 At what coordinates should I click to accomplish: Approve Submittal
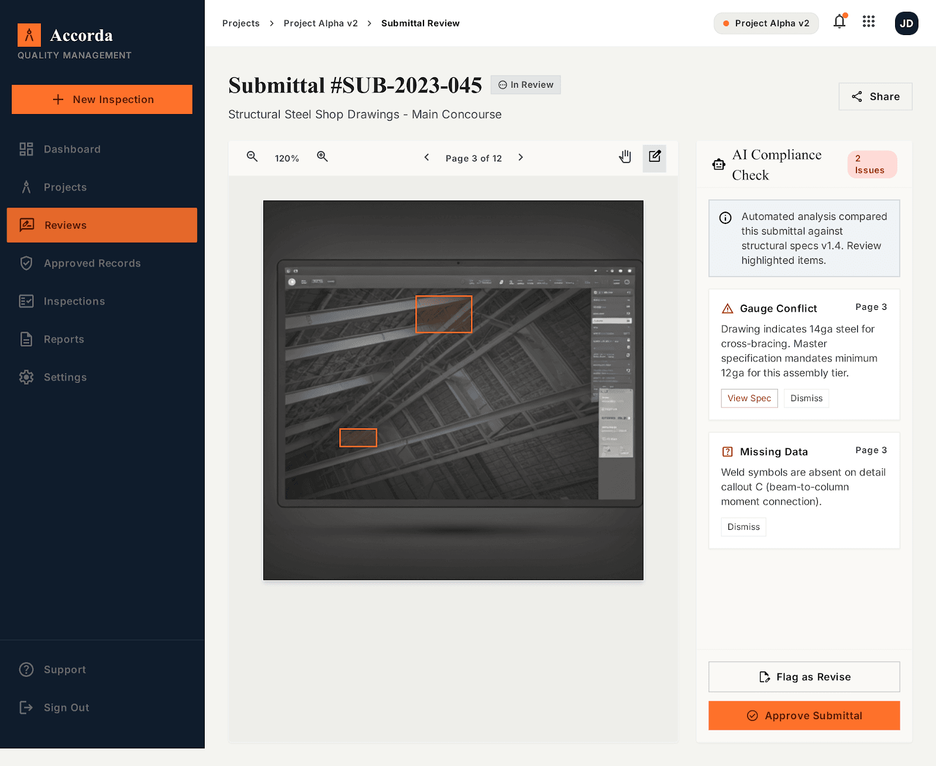[804, 716]
